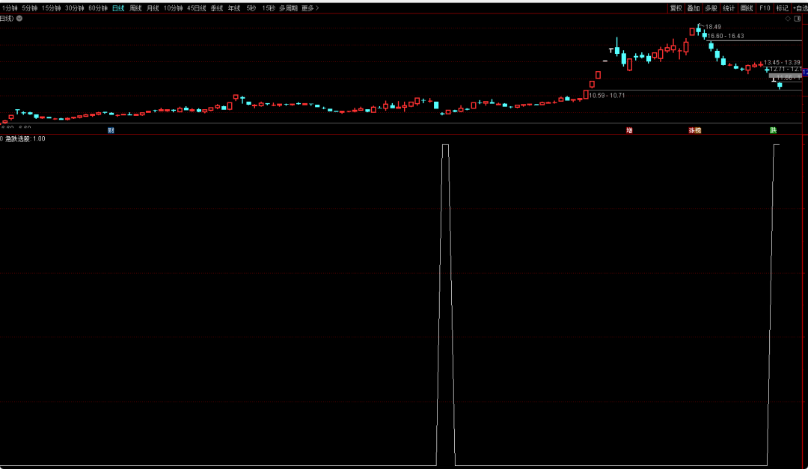
Task: Switch to 15分钟 period
Action: [51, 8]
